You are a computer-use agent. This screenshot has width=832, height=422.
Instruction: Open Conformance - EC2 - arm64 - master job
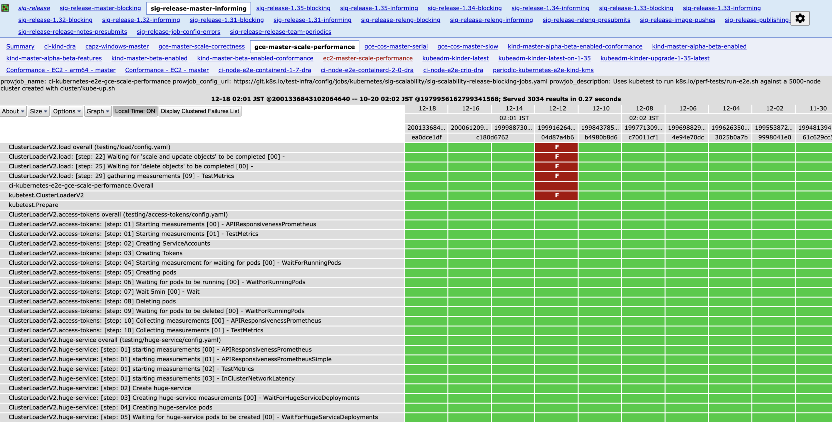(x=60, y=70)
